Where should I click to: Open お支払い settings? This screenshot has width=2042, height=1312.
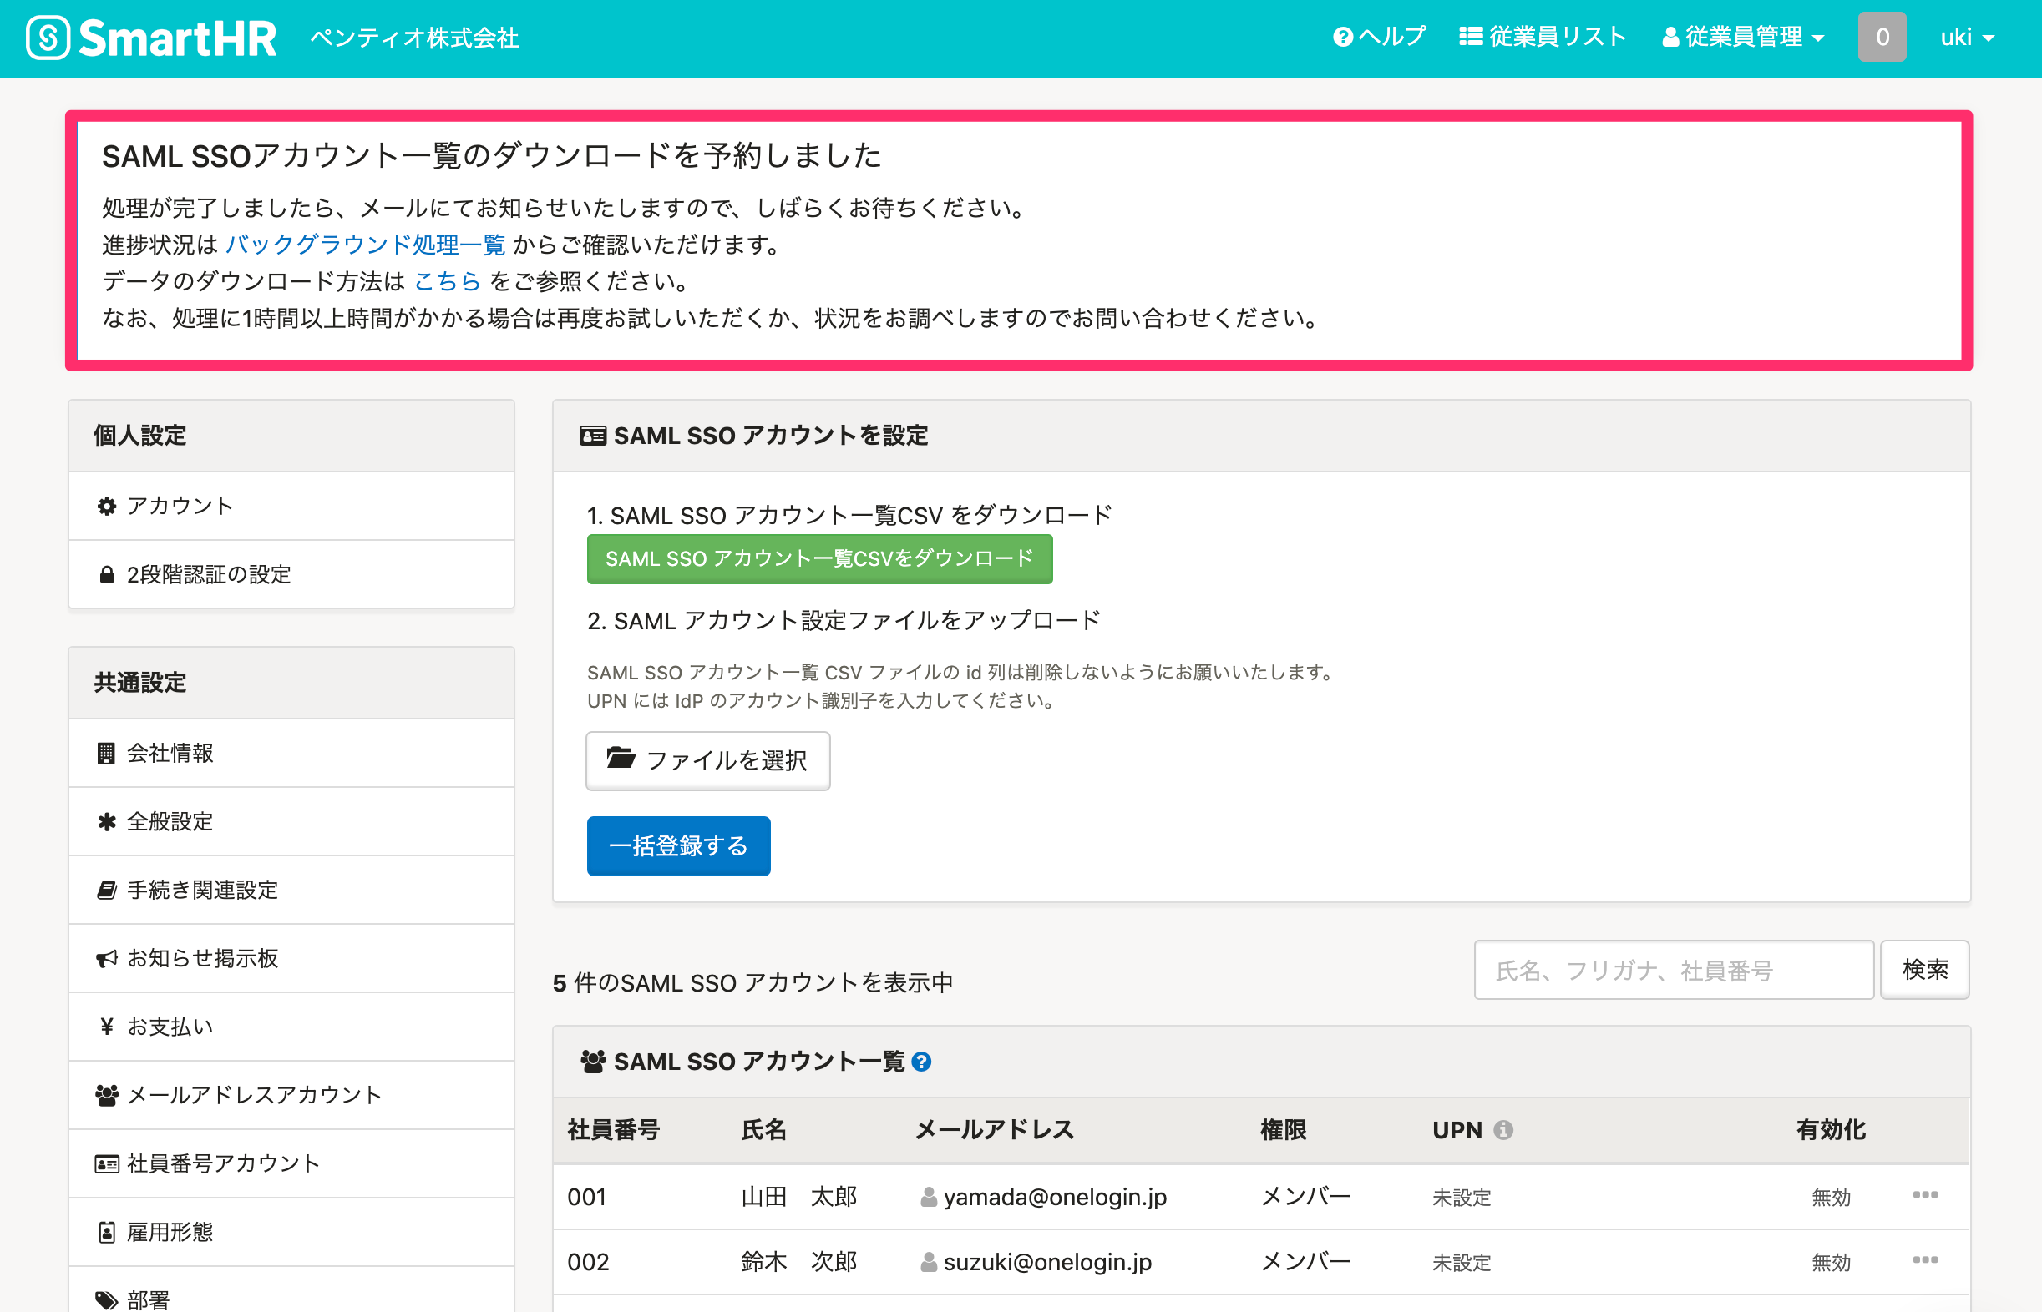pyautogui.click(x=291, y=1027)
